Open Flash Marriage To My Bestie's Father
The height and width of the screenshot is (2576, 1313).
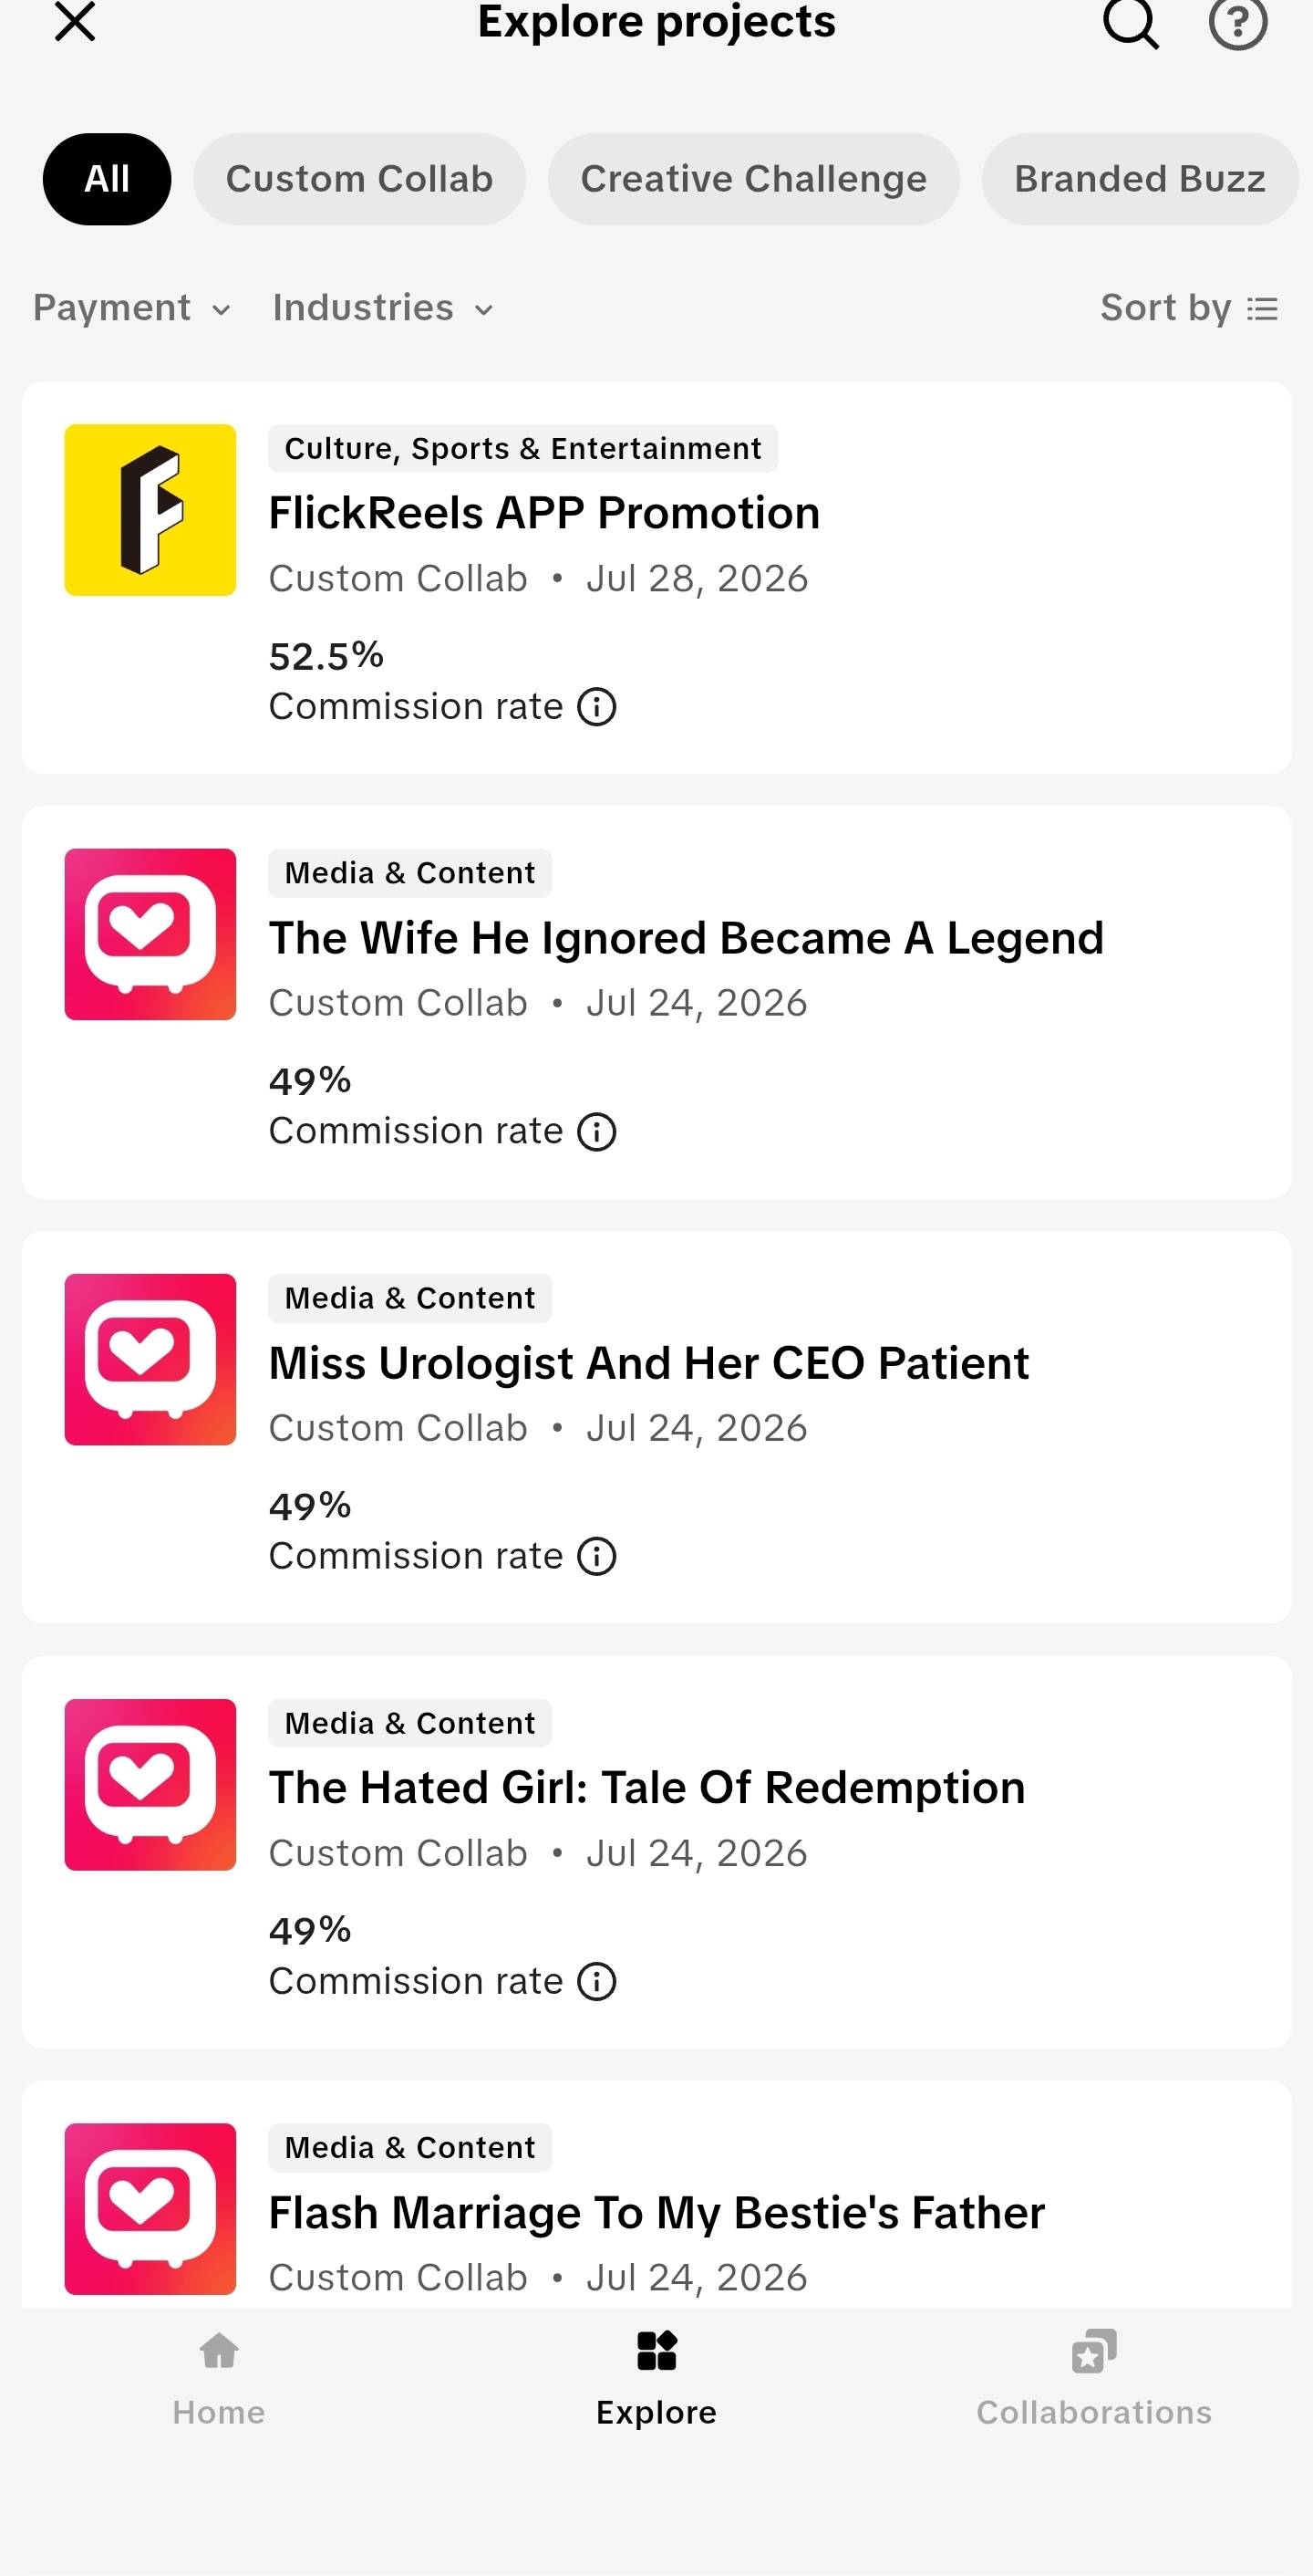pos(656,2213)
